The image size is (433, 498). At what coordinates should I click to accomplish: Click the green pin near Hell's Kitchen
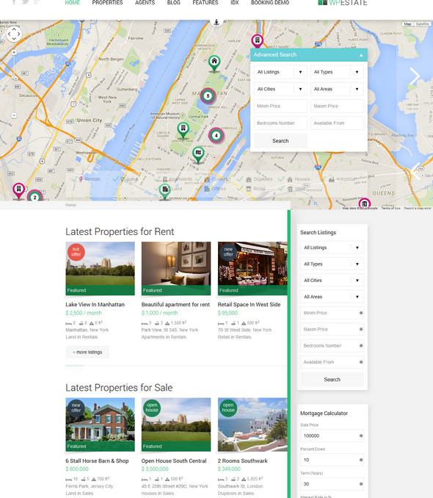(198, 154)
